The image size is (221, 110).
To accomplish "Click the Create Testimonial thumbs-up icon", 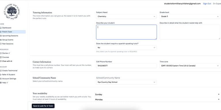I will point(1,71).
